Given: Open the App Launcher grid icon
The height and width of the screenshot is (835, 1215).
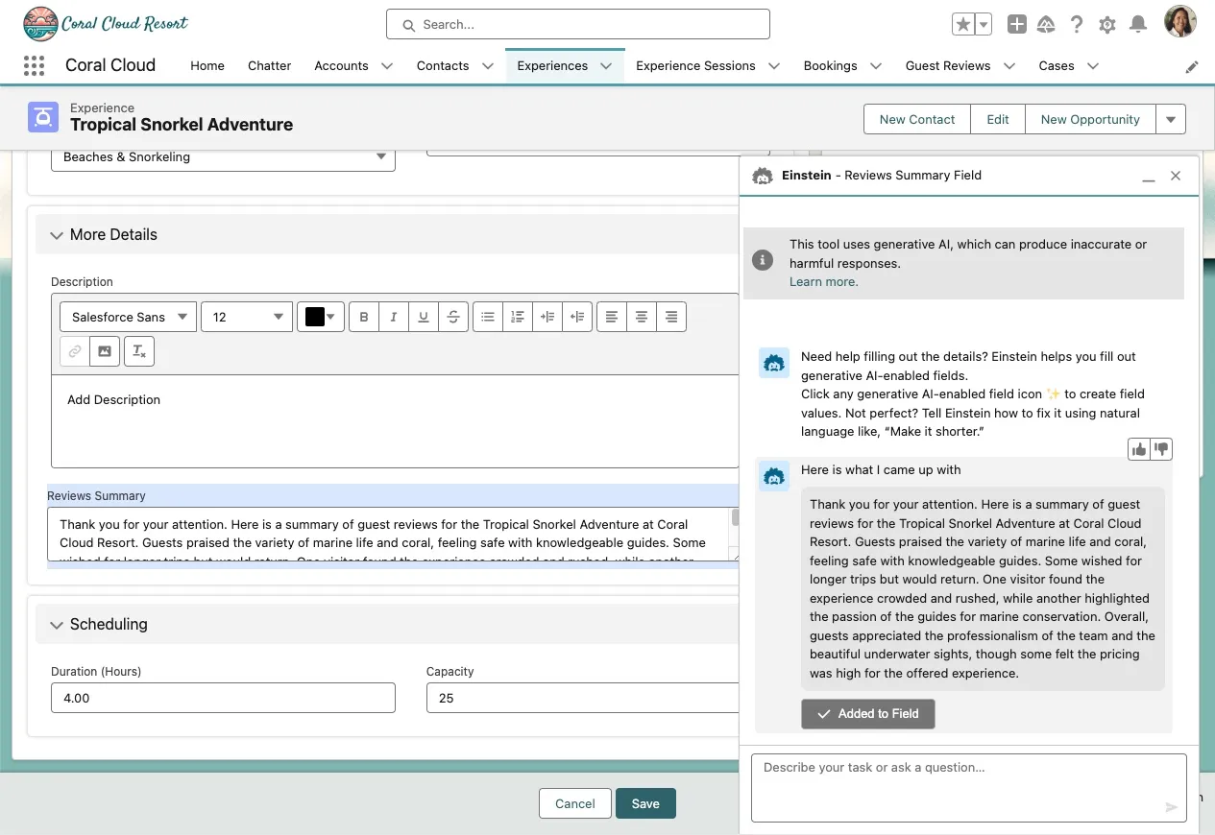Looking at the screenshot, I should coord(34,66).
